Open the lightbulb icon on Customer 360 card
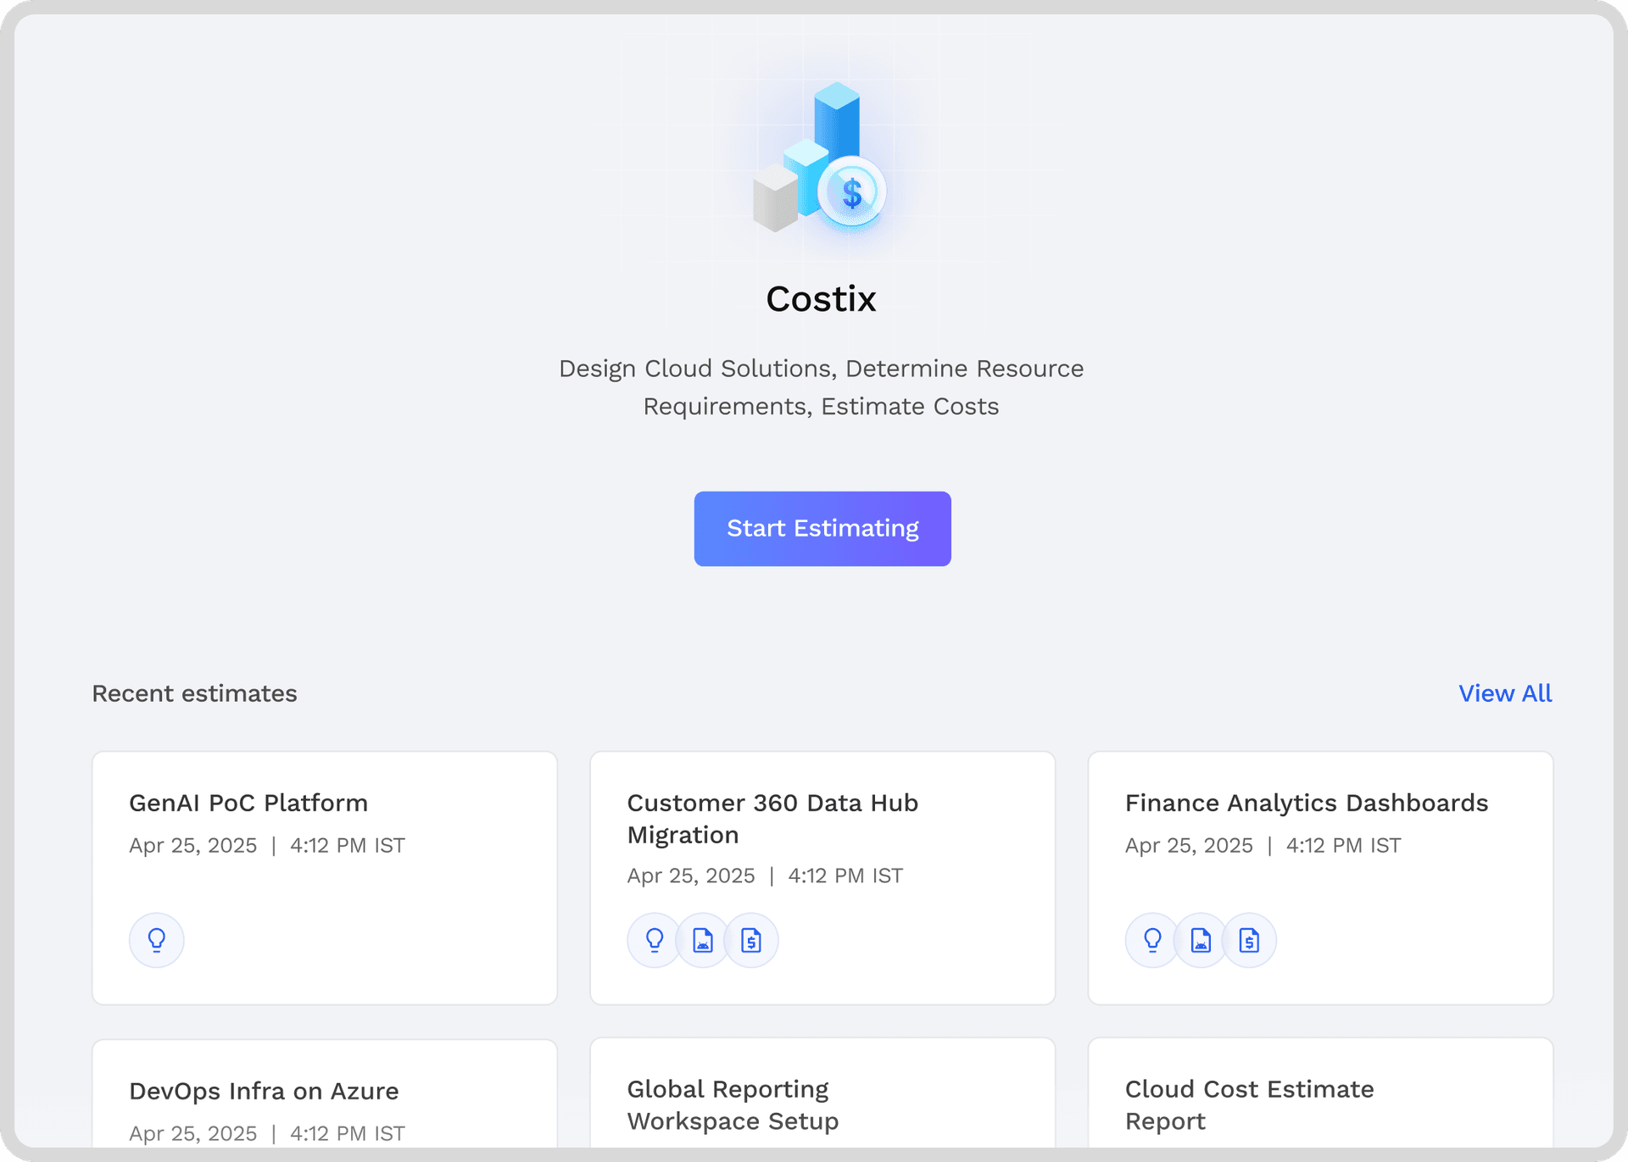 point(653,940)
